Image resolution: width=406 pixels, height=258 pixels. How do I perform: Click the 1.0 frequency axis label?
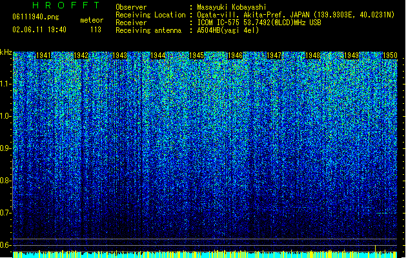(x=5, y=116)
